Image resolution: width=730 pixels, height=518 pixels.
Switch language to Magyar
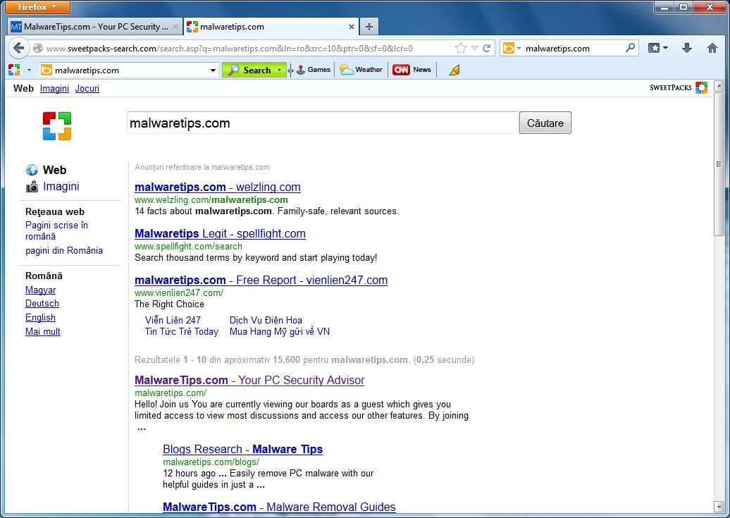click(x=40, y=290)
